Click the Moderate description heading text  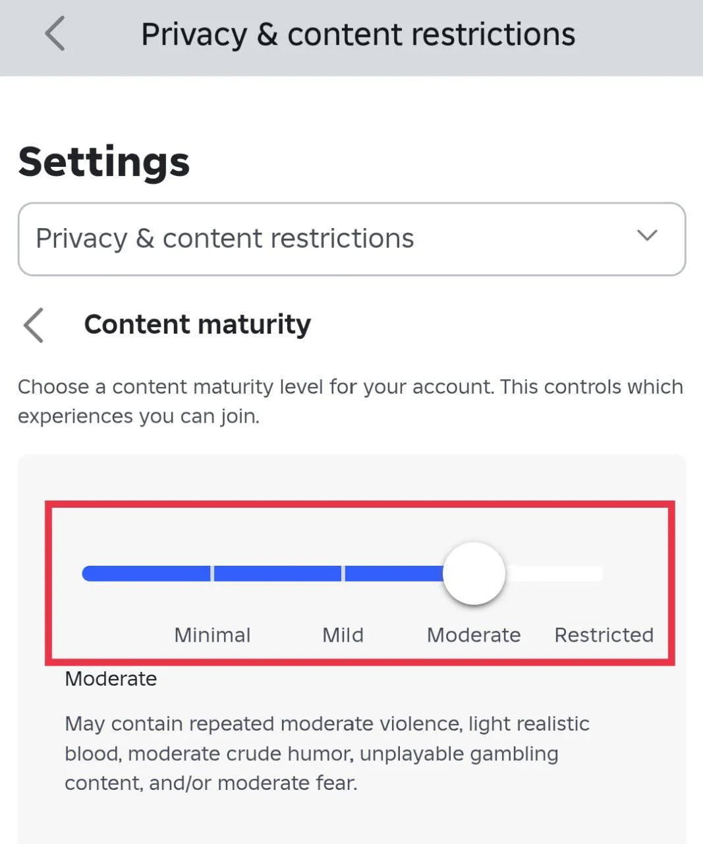click(111, 678)
